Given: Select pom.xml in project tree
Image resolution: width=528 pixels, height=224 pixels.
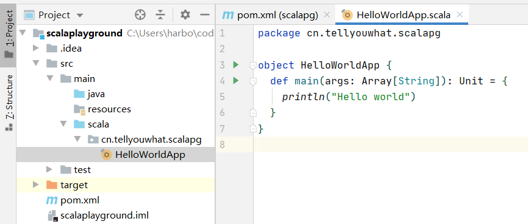Looking at the screenshot, I should click(80, 200).
